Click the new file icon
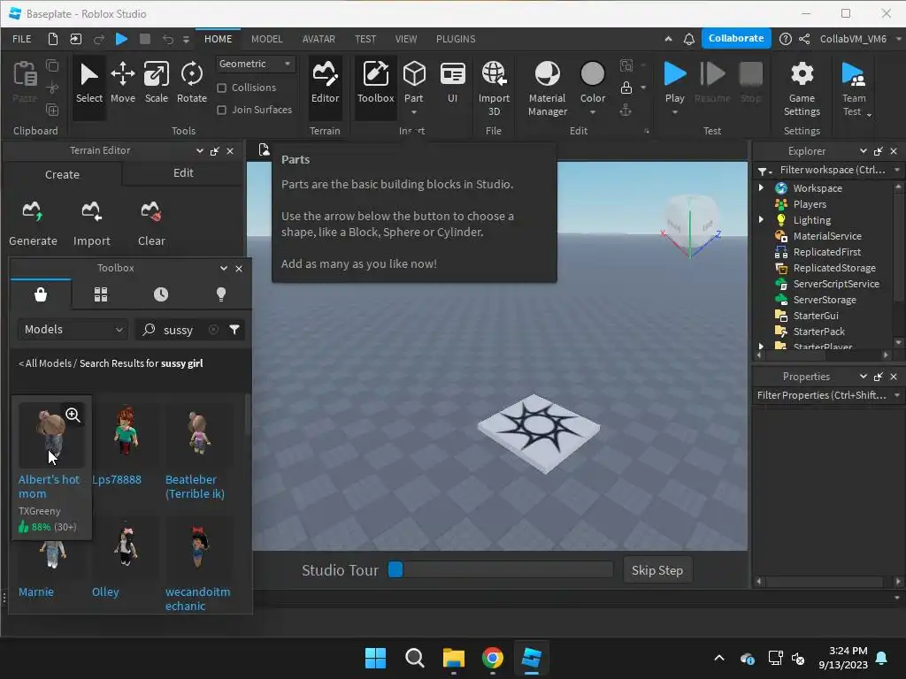The image size is (906, 679). coord(52,39)
